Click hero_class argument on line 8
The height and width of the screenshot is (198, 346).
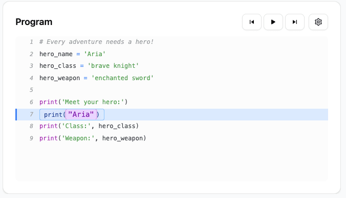(117, 126)
